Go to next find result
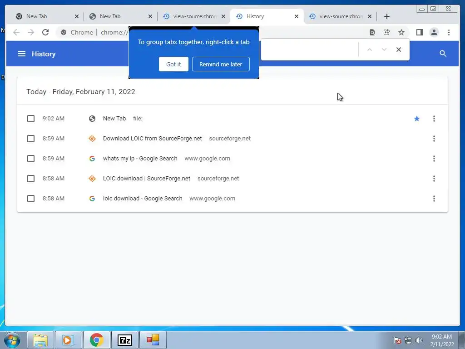Screen dimensions: 465x349 point(384,50)
